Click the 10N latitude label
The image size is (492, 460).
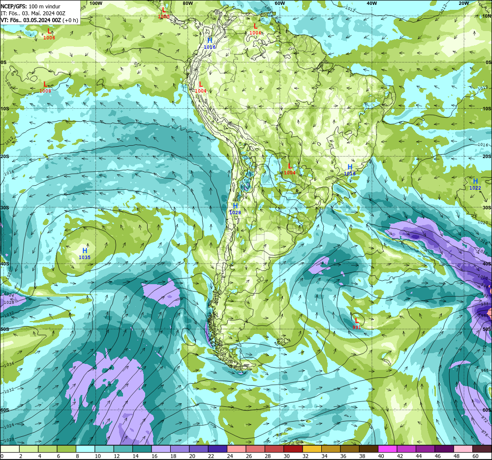487,16
